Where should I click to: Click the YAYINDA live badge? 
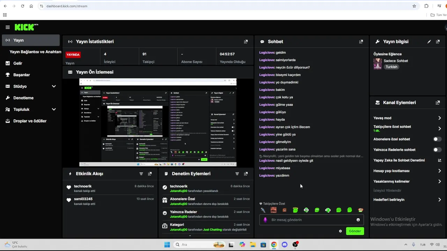point(73,54)
